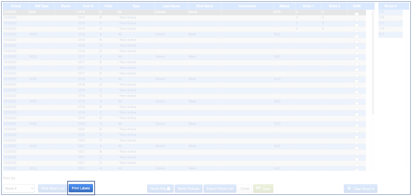Export Room List via its button
This screenshot has width=412, height=196.
pos(220,188)
